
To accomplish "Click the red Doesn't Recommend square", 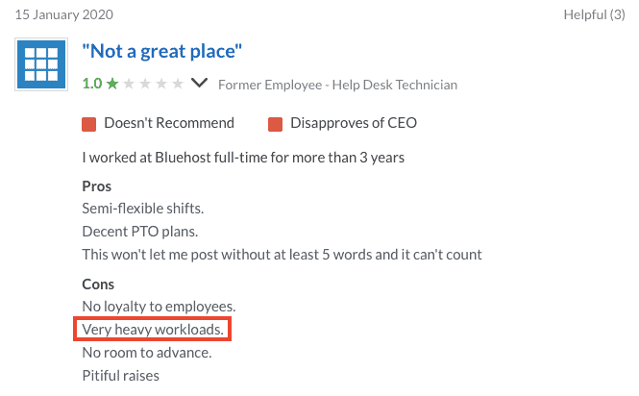I will click(x=88, y=124).
